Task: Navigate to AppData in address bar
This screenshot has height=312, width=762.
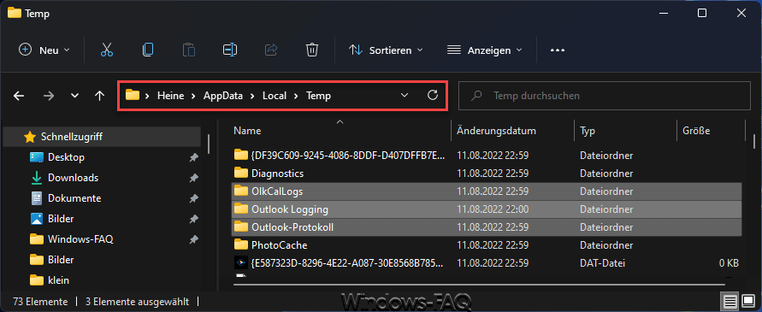Action: 222,96
